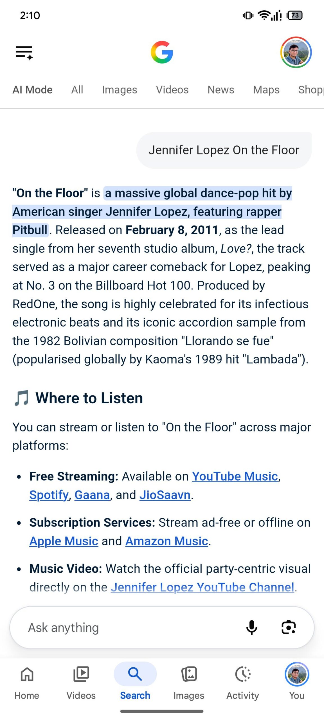Switch to the Maps tab
The image size is (324, 720).
(266, 90)
